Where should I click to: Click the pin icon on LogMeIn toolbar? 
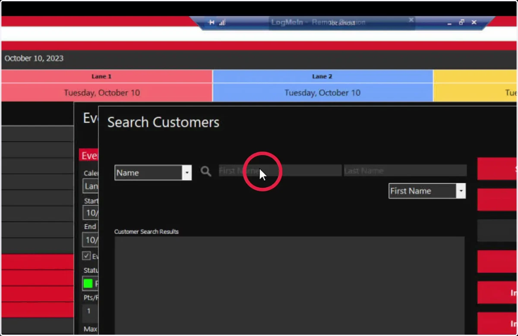(x=212, y=22)
